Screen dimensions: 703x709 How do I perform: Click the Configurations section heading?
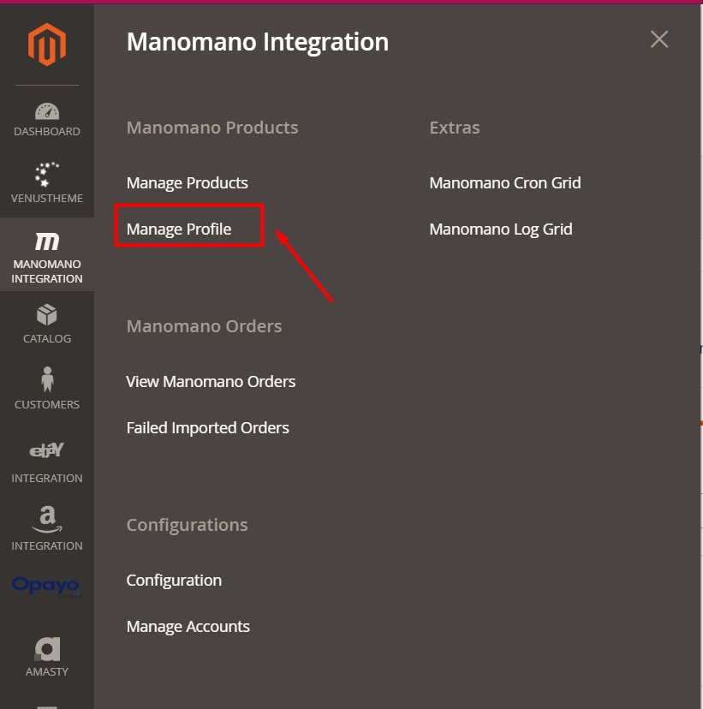(x=188, y=525)
